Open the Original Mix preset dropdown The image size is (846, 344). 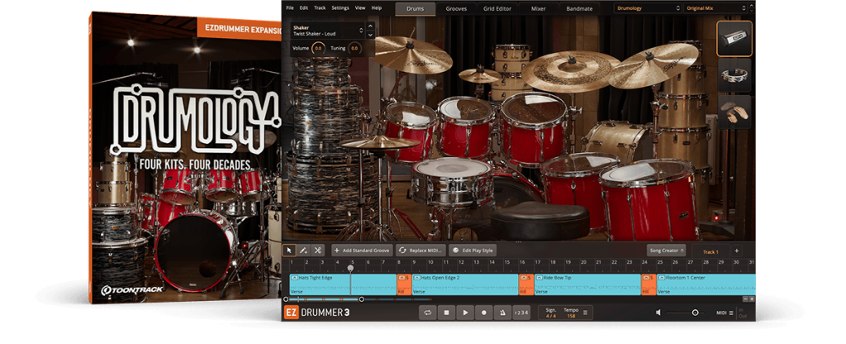(716, 8)
